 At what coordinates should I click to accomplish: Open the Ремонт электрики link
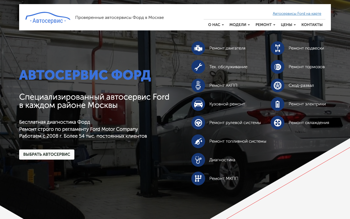pyautogui.click(x=307, y=104)
